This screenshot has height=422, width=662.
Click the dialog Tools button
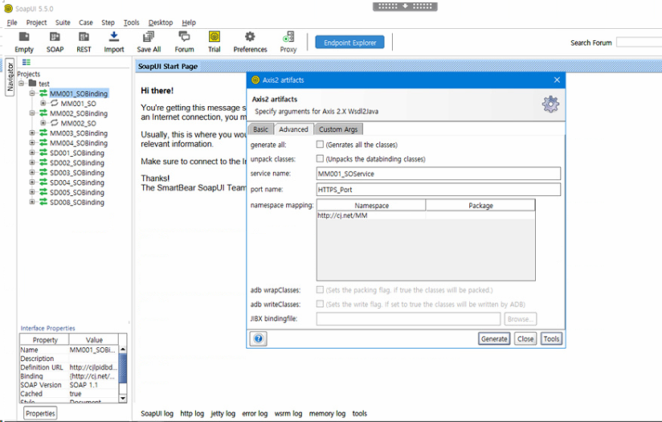click(x=551, y=338)
